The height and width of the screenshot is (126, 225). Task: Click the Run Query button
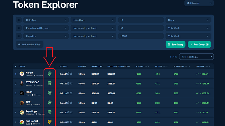coord(199,44)
